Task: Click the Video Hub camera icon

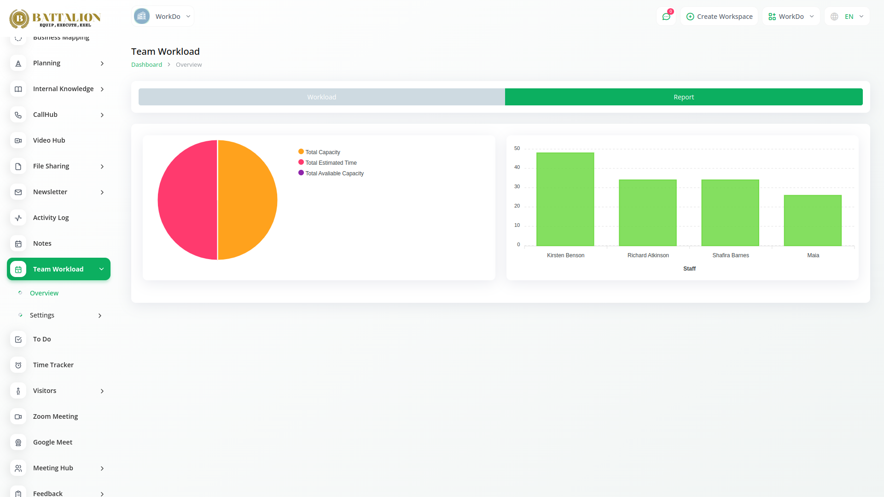Action: 18,140
